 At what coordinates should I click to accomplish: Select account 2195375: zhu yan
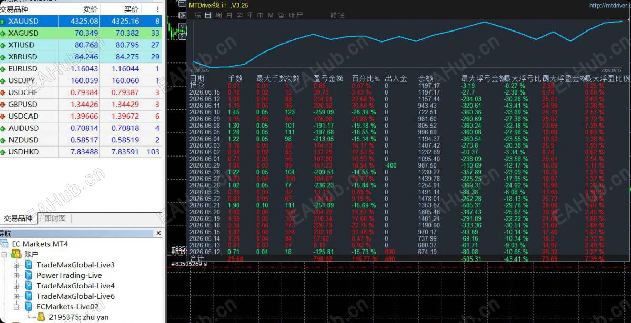tap(79, 317)
